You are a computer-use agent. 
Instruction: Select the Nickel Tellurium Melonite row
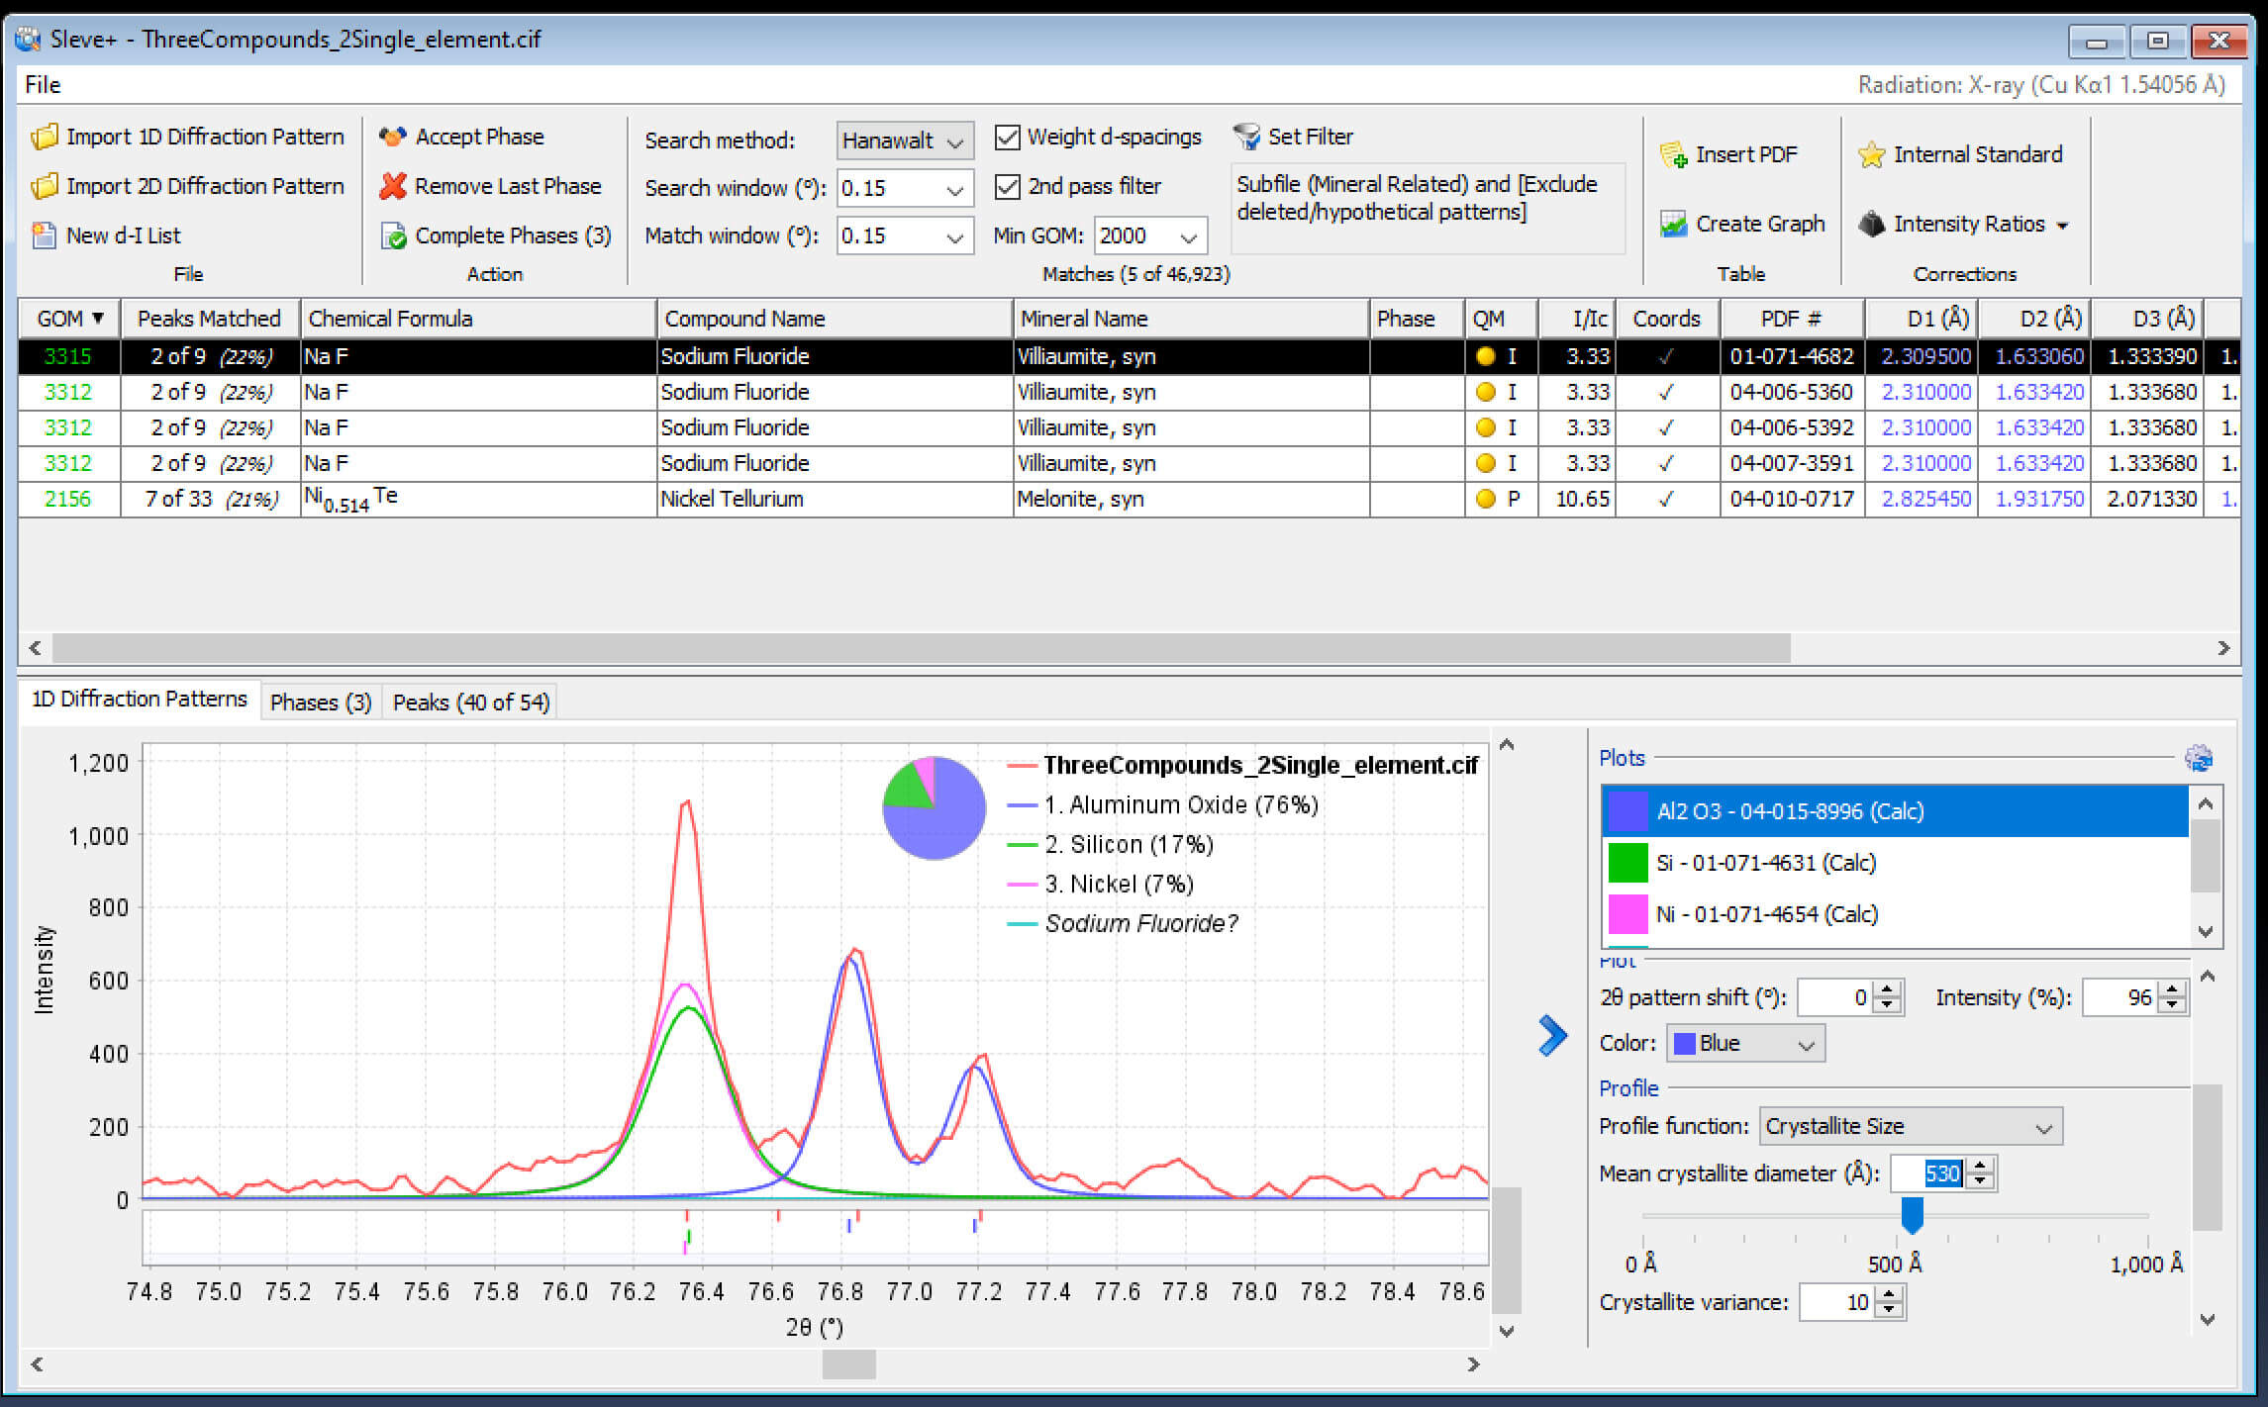[733, 499]
